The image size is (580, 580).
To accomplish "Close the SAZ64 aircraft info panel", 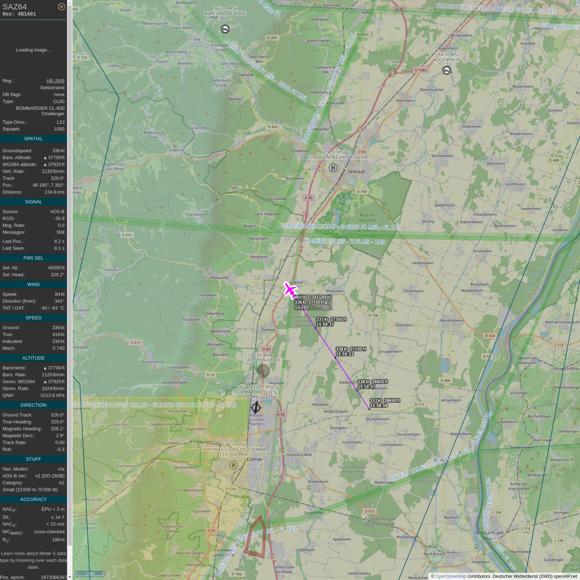I will coord(61,6).
